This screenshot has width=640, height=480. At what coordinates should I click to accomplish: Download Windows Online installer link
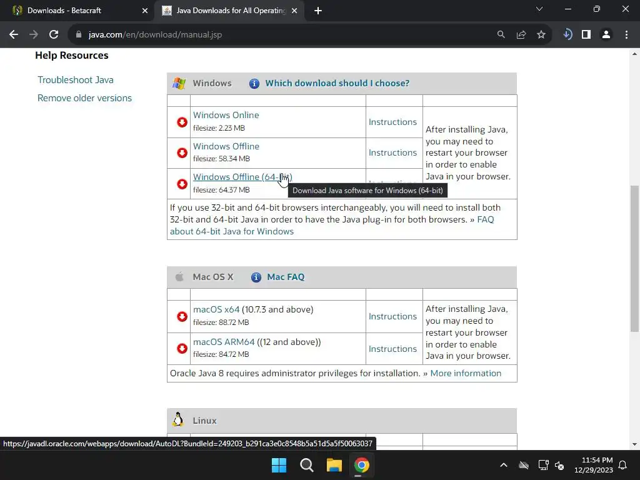click(226, 115)
